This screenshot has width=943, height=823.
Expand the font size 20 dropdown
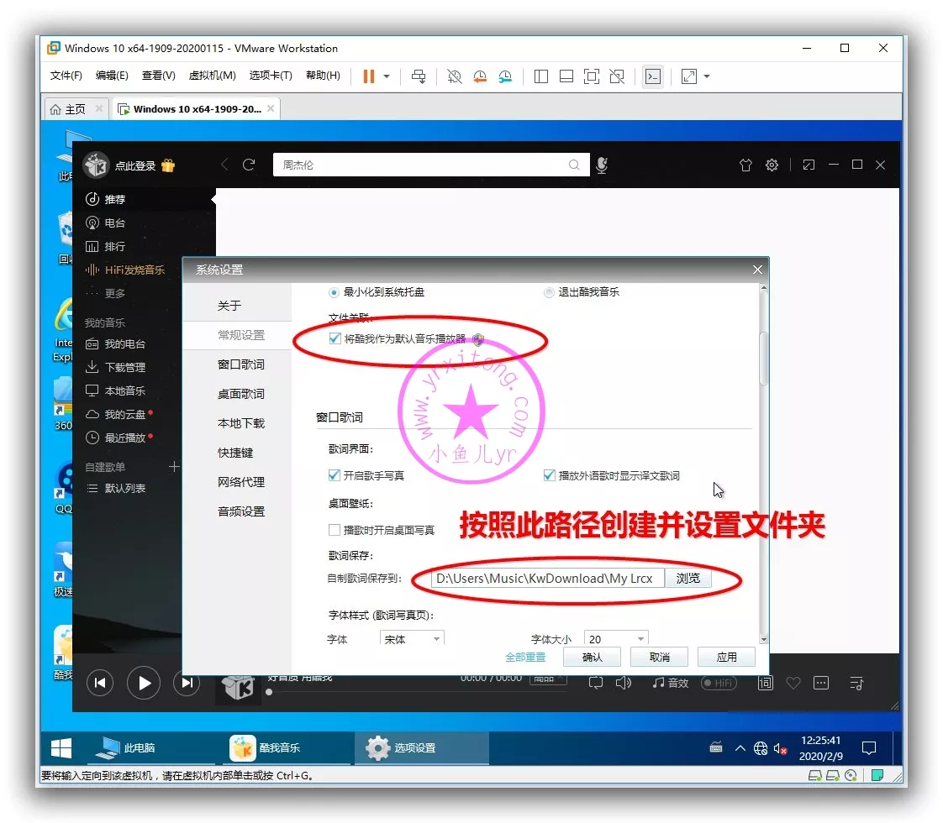[616, 639]
